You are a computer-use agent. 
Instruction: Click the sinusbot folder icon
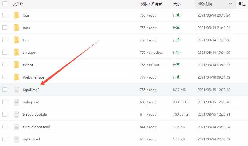[x=17, y=53]
